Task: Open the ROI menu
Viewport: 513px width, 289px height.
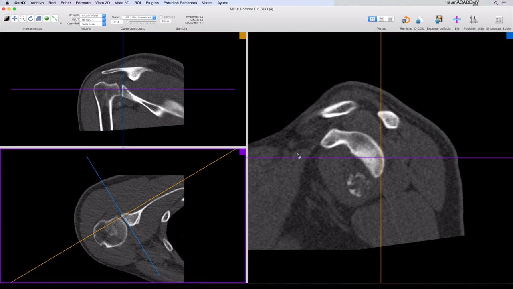Action: pyautogui.click(x=137, y=3)
